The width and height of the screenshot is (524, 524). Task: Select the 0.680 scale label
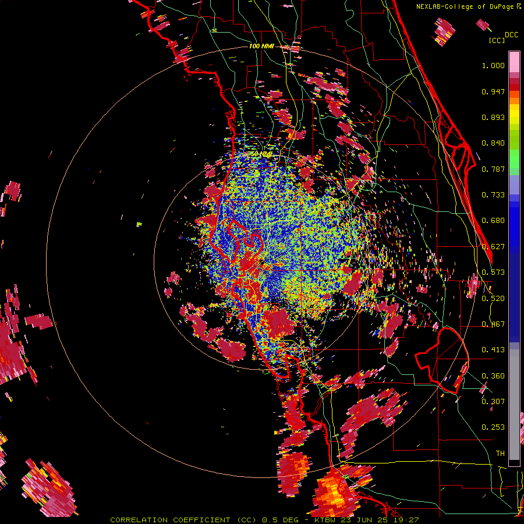click(x=493, y=221)
